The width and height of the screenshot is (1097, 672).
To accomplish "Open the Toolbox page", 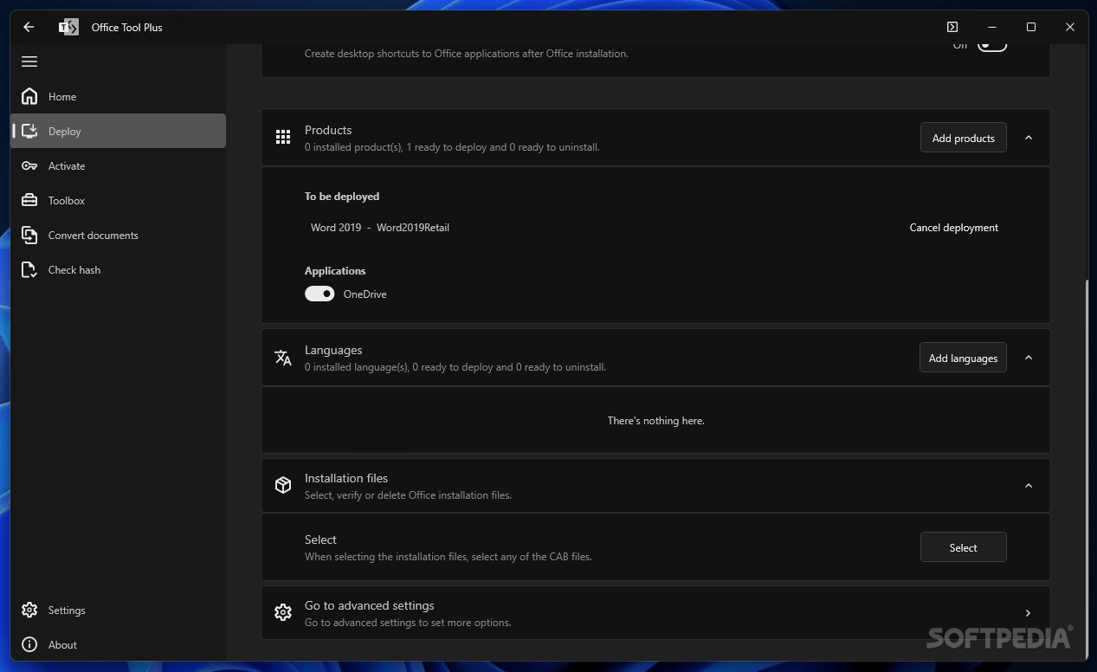I will [x=118, y=200].
